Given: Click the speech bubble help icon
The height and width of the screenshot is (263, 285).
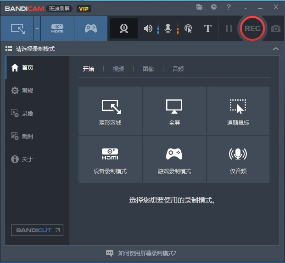Looking at the screenshot, I should 110,253.
